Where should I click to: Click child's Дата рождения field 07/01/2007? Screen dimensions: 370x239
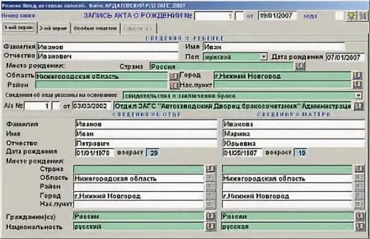(x=345, y=57)
